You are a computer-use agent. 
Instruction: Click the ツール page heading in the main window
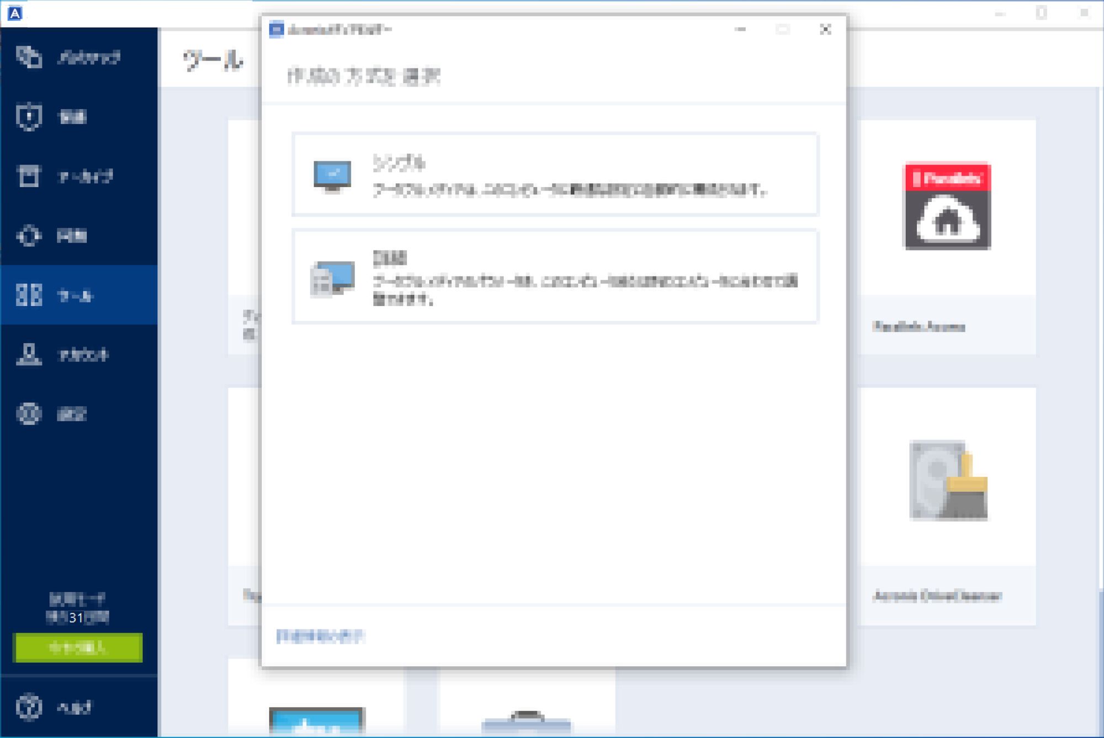[x=213, y=60]
